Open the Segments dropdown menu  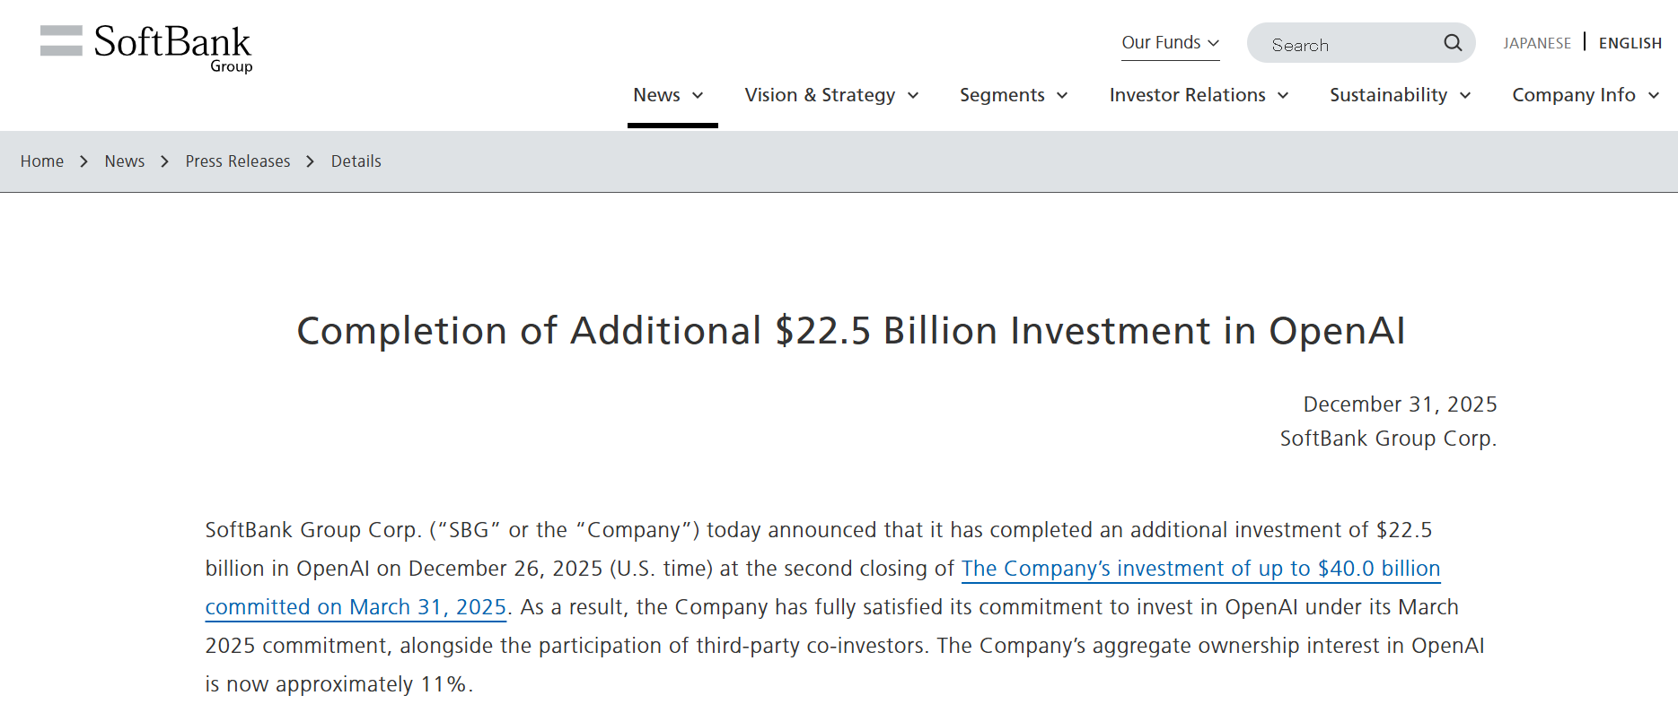1013,95
